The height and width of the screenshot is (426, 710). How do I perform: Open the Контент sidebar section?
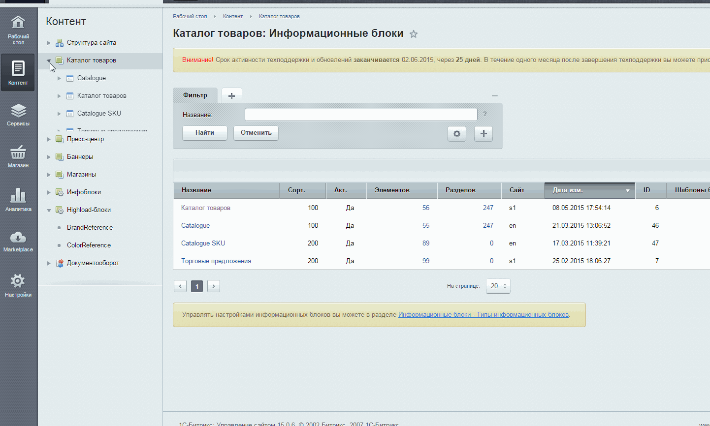point(18,72)
